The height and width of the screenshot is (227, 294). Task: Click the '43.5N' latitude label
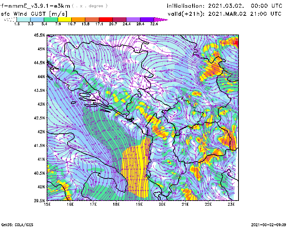point(39,90)
